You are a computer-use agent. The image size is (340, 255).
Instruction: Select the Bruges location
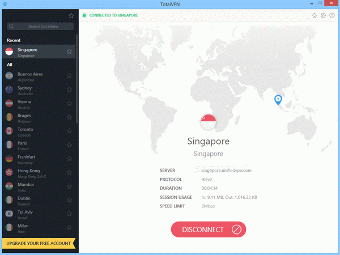tap(39, 117)
